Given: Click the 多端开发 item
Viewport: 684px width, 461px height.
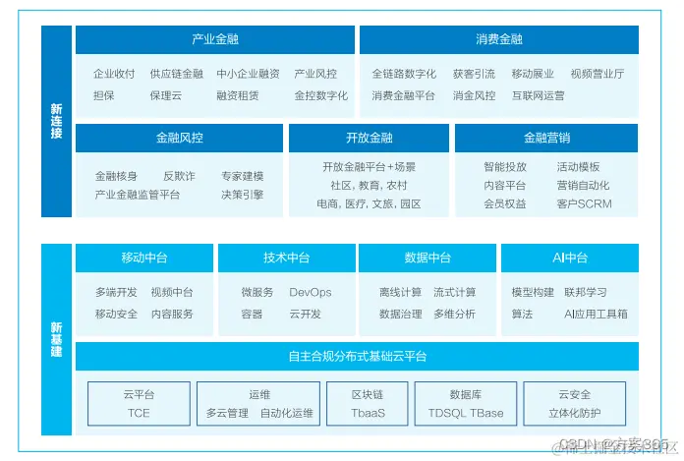Looking at the screenshot, I should pos(116,292).
